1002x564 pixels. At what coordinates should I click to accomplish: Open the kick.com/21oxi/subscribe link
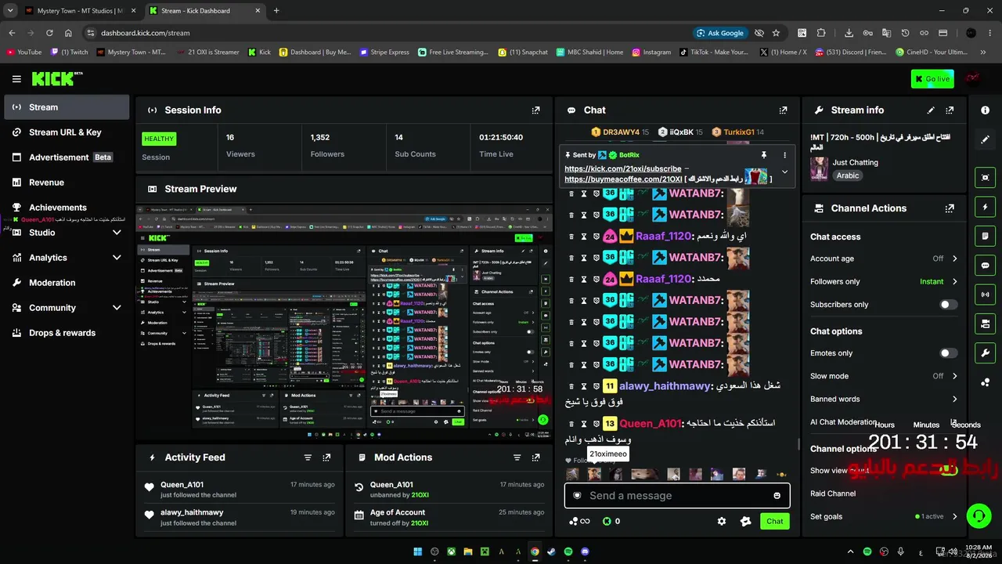tap(622, 168)
